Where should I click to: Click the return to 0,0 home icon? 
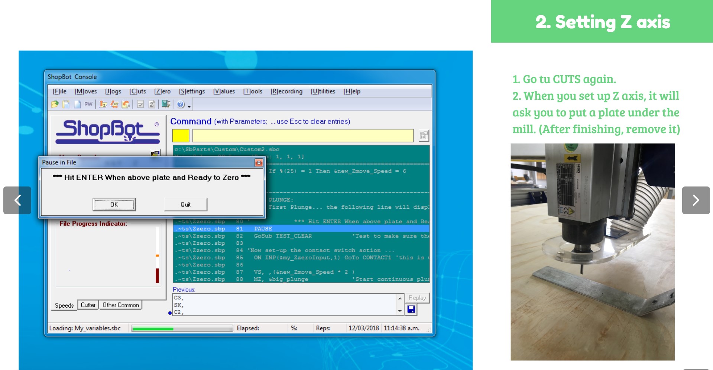point(126,105)
